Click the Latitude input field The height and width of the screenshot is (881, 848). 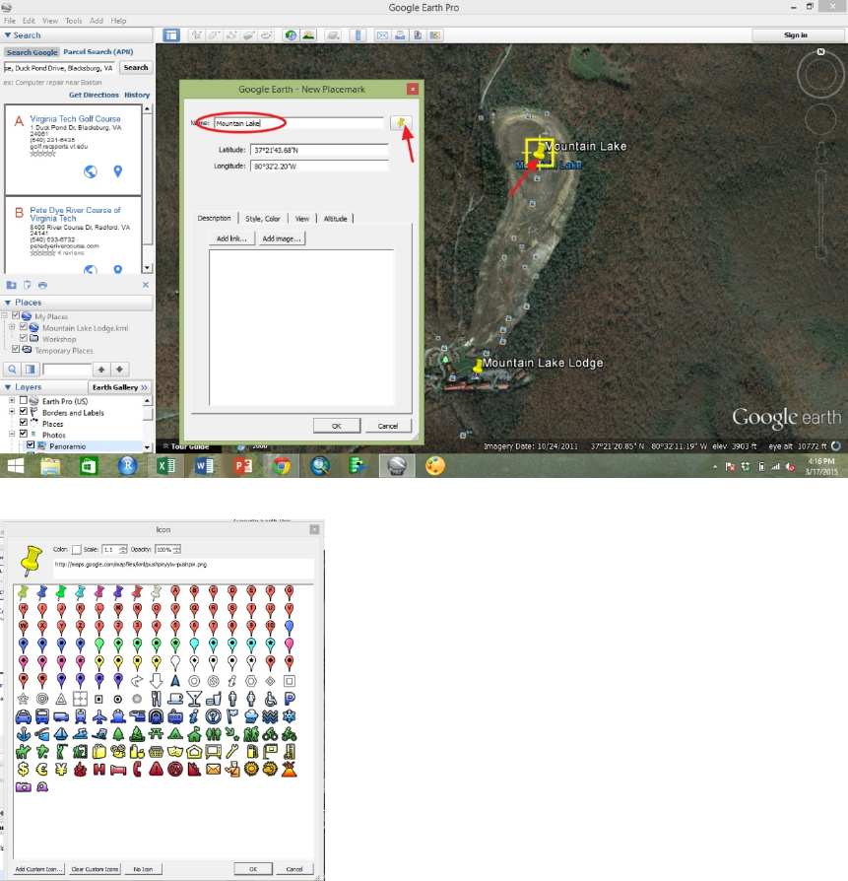319,150
